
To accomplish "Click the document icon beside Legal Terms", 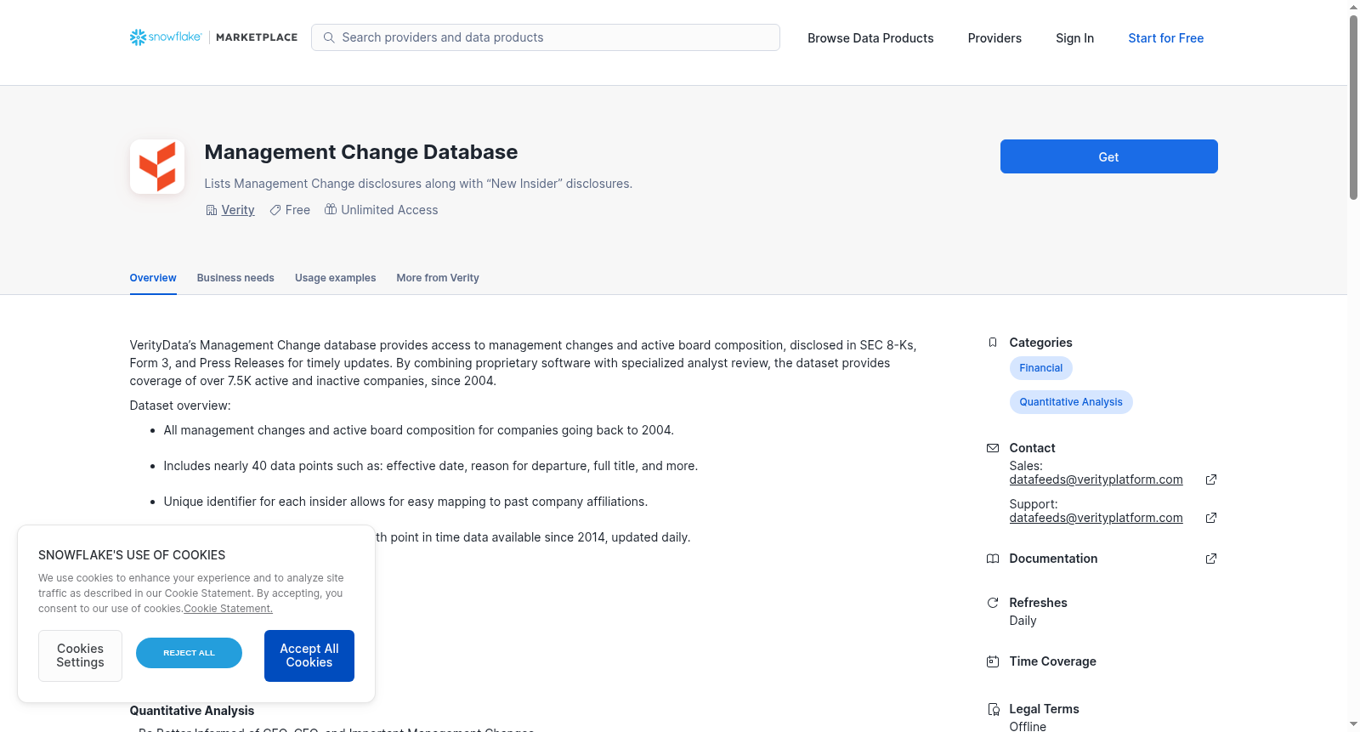I will click(993, 709).
